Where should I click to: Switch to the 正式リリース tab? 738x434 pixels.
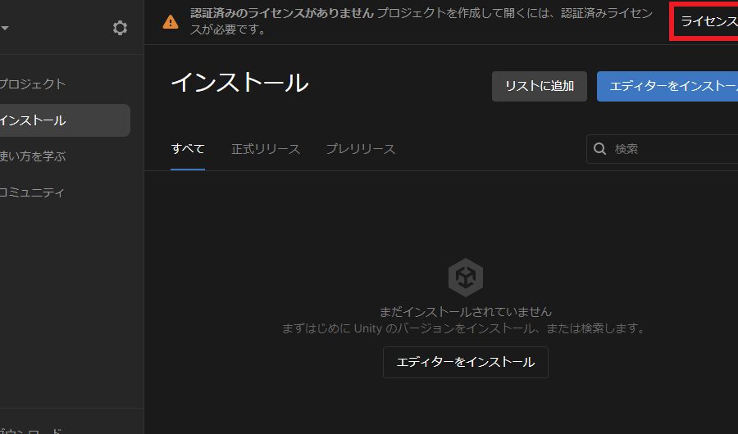point(266,149)
